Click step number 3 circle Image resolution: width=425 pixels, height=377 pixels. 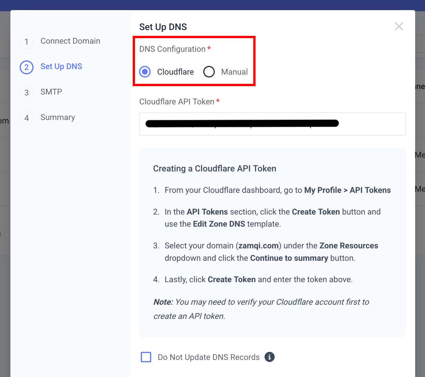[x=27, y=93]
